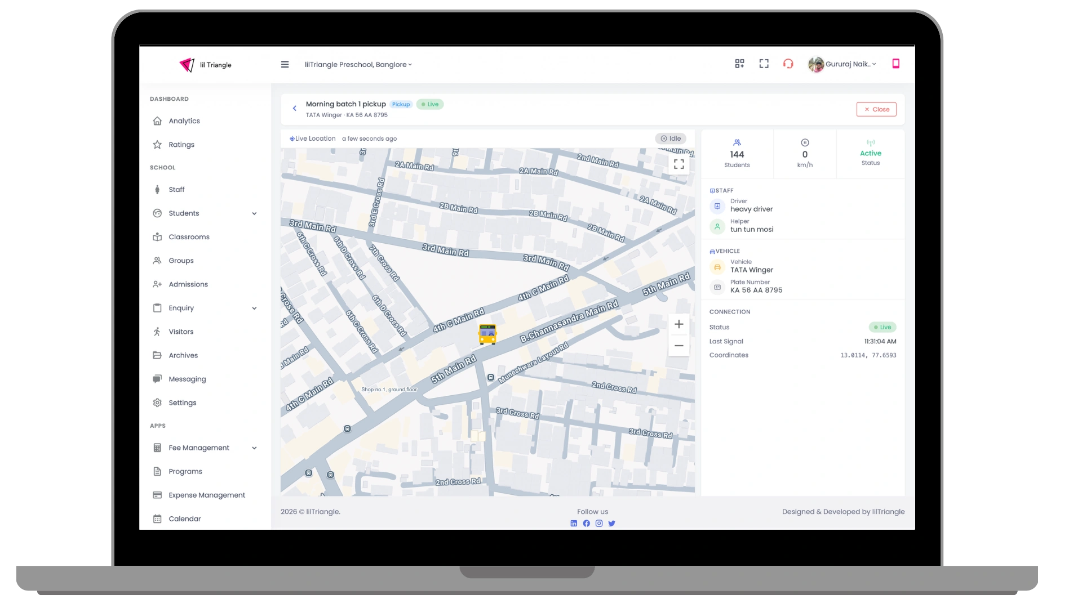Click the pink mobile phone icon

coord(895,64)
